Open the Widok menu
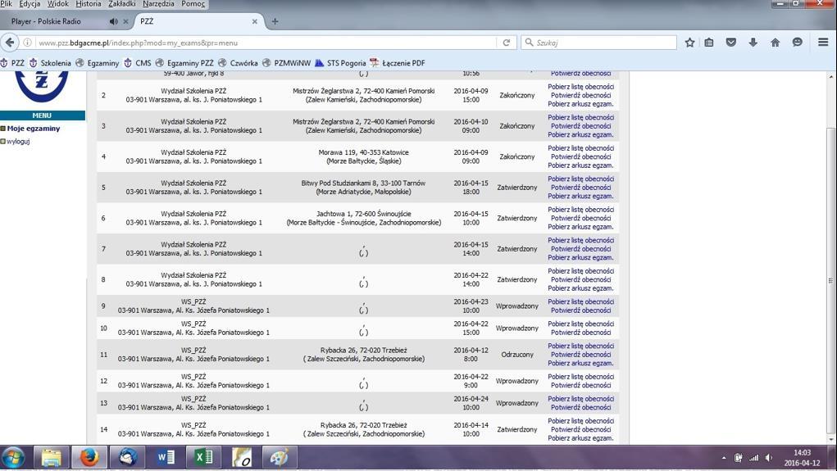Image resolution: width=837 pixels, height=471 pixels. 57,4
